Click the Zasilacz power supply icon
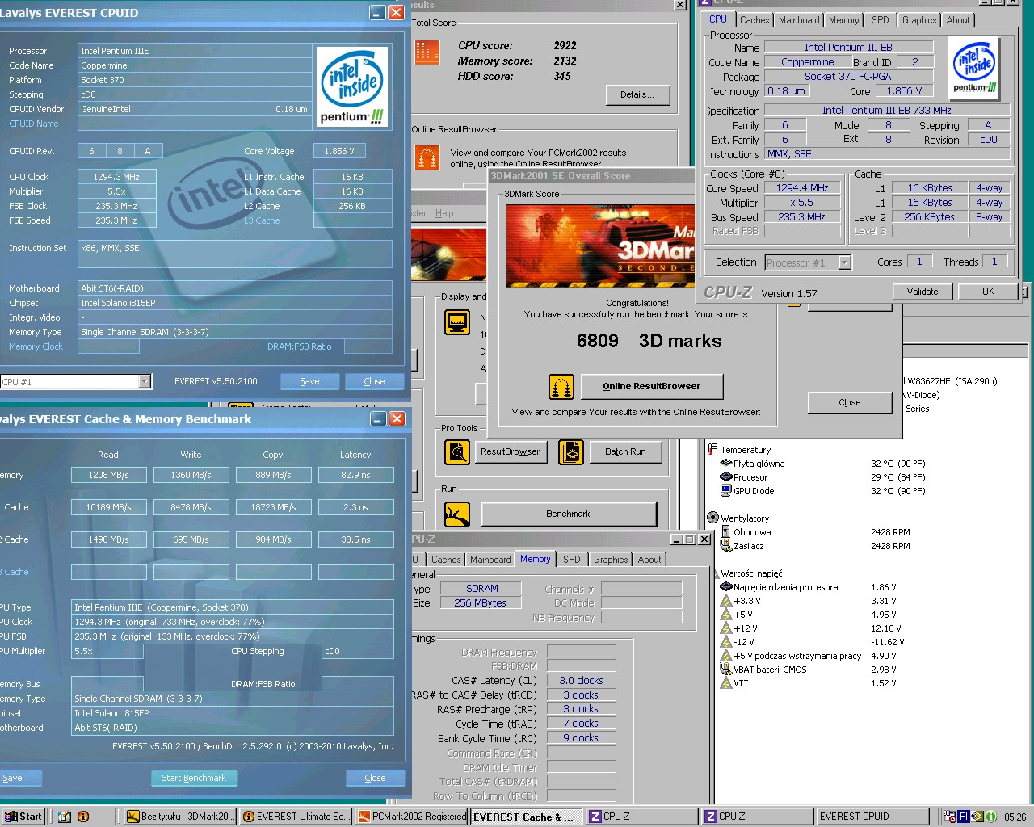This screenshot has width=1034, height=827. click(725, 546)
